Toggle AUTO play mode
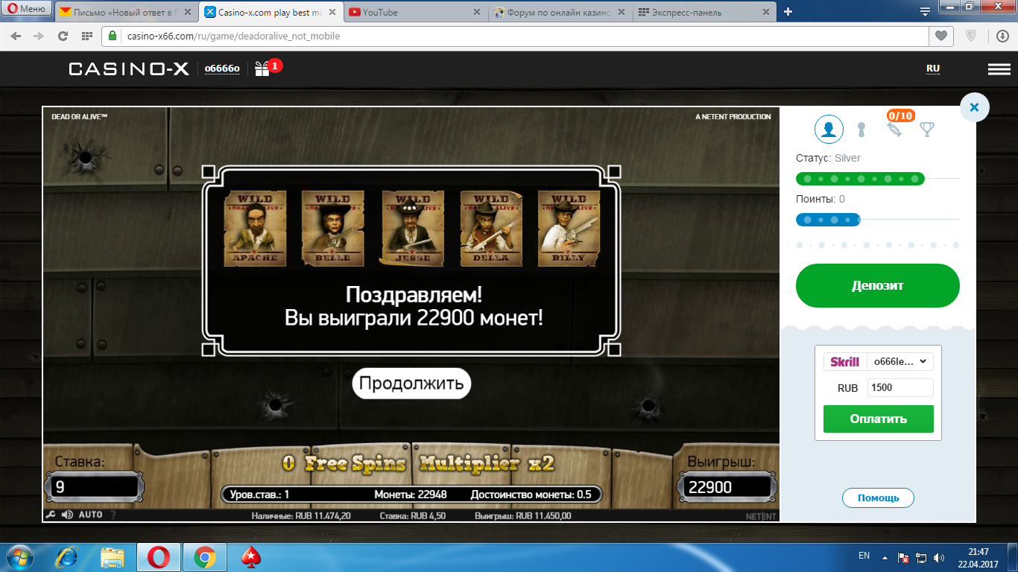The image size is (1018, 572). click(90, 515)
